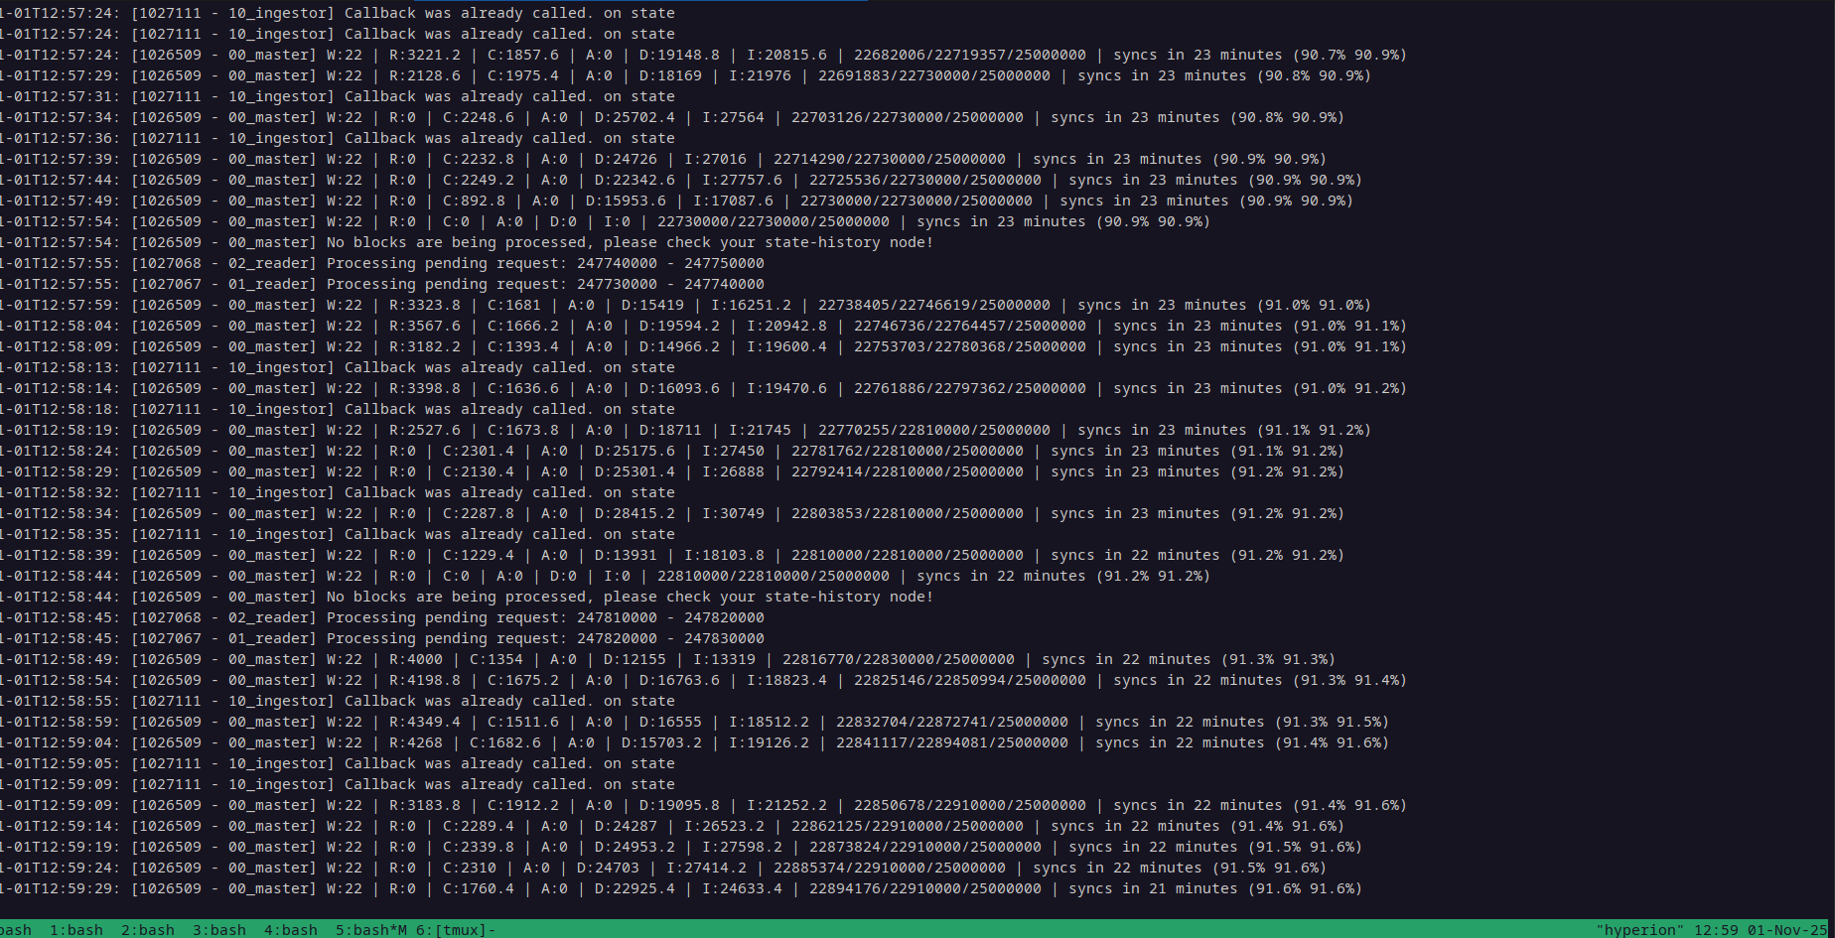Click the 01-Nov-25 date in status bar
1835x938 pixels.
pos(1786,930)
